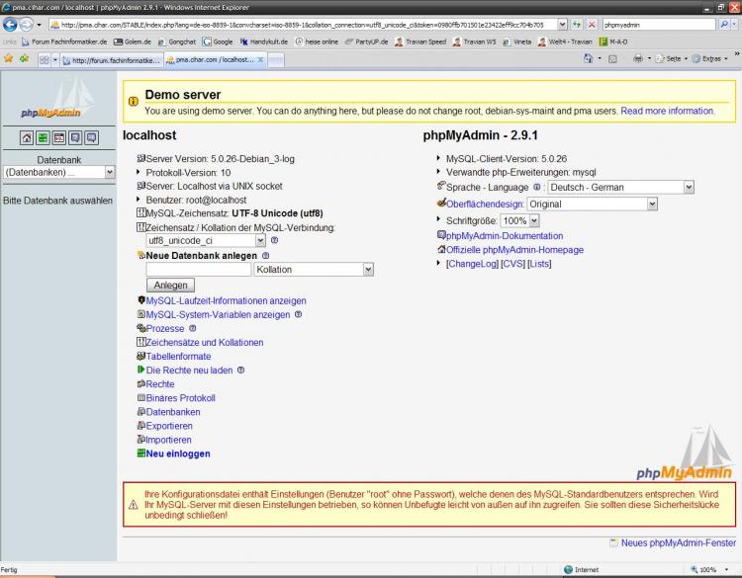This screenshot has width=742, height=578.
Task: Open the Oberflächendesign Original theme dropdown
Action: pos(592,205)
